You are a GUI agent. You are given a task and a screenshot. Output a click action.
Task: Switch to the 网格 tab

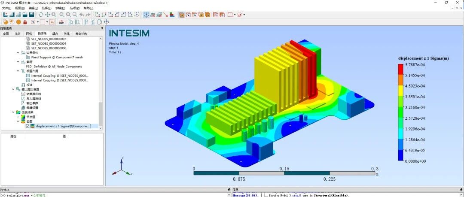(x=29, y=34)
